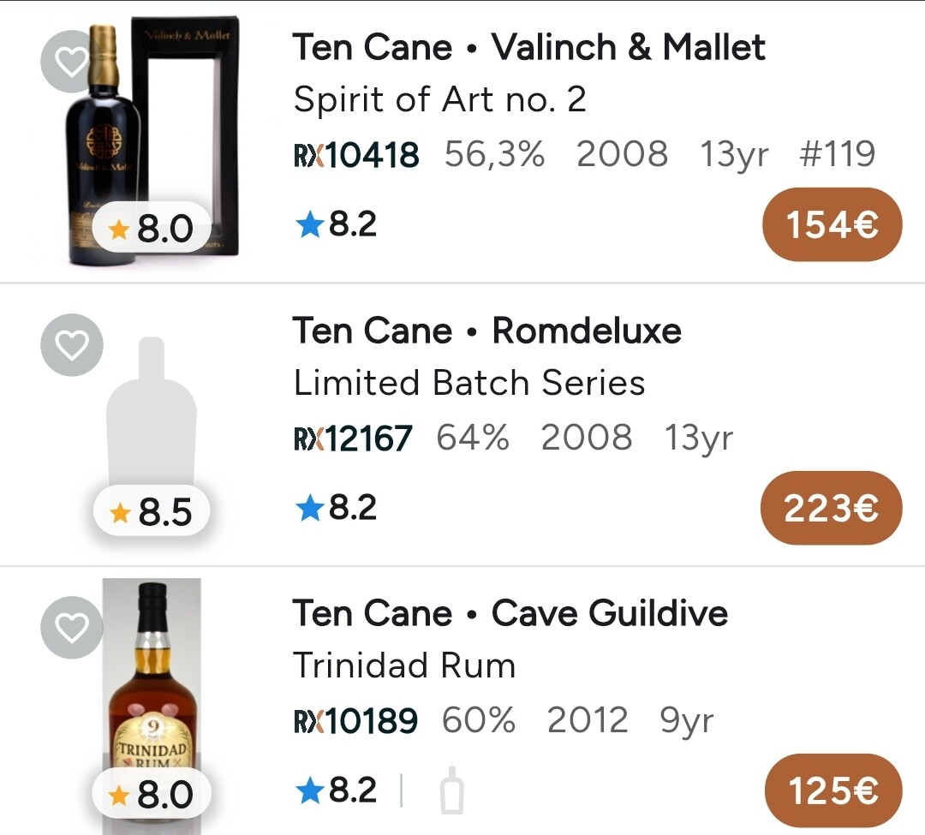Open the Ten Cane • Valinch & Mallet title

(529, 47)
